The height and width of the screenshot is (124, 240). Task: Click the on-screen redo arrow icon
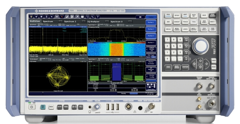[57, 17]
